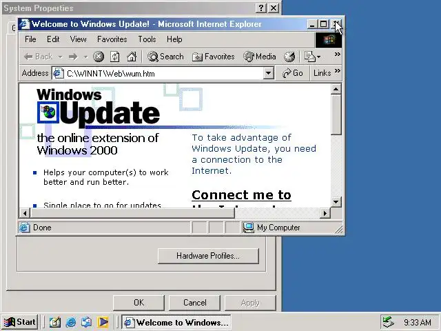The height and width of the screenshot is (331, 441).
Task: Launch Internet Explorer from quick launch
Action: pyautogui.click(x=70, y=322)
